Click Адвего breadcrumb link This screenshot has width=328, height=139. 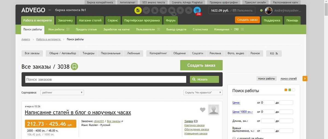26,39
